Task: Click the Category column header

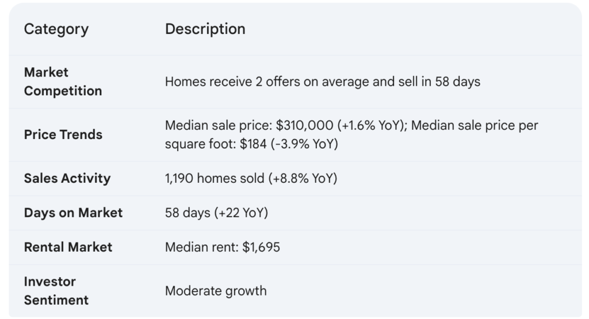Action: [x=56, y=29]
